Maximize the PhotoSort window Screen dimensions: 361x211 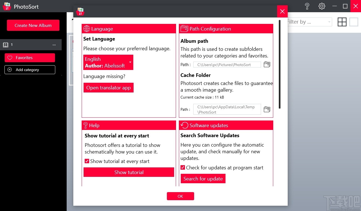click(x=345, y=6)
